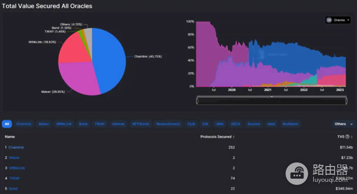Filter by Band tab
The height and width of the screenshot is (194, 357).
point(83,124)
